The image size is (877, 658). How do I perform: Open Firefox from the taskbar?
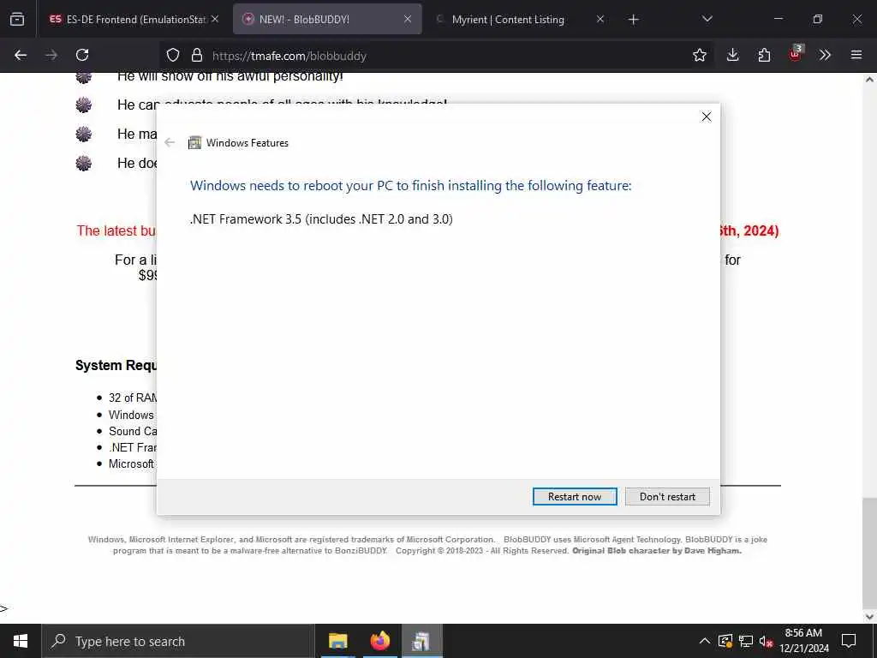tap(379, 641)
